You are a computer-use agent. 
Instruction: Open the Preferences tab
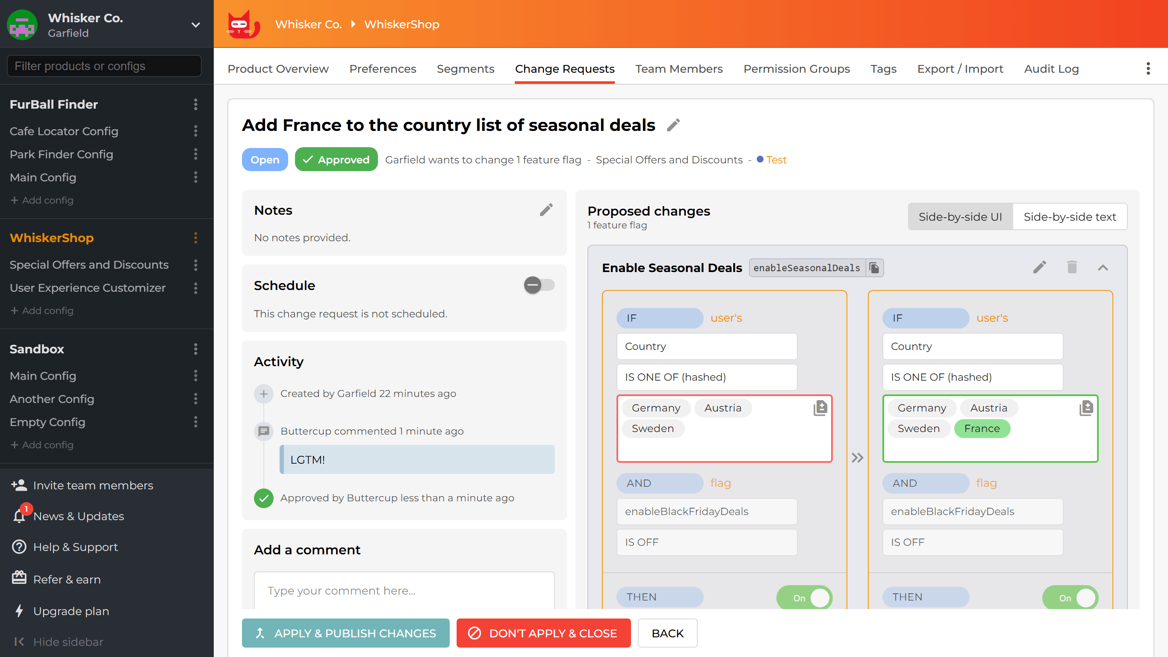click(x=383, y=68)
